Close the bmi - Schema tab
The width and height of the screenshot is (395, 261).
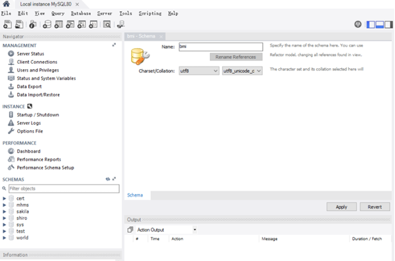point(161,37)
